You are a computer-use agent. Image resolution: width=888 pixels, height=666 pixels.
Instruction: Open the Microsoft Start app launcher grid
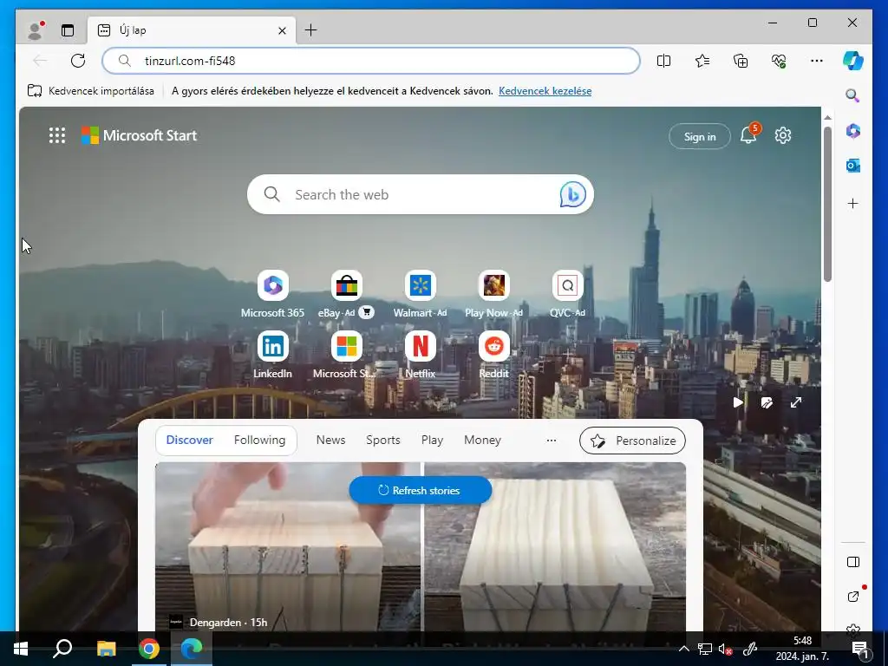(x=57, y=135)
